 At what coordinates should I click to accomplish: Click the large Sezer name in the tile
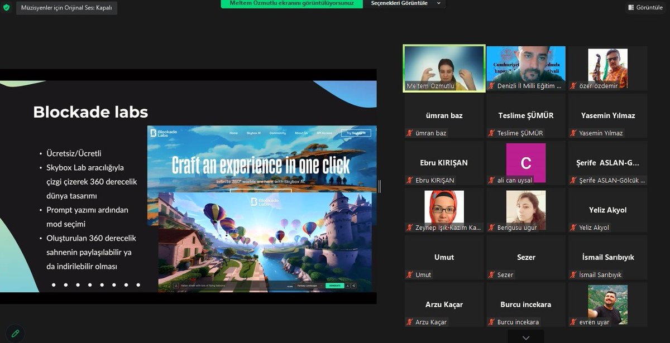(x=526, y=257)
